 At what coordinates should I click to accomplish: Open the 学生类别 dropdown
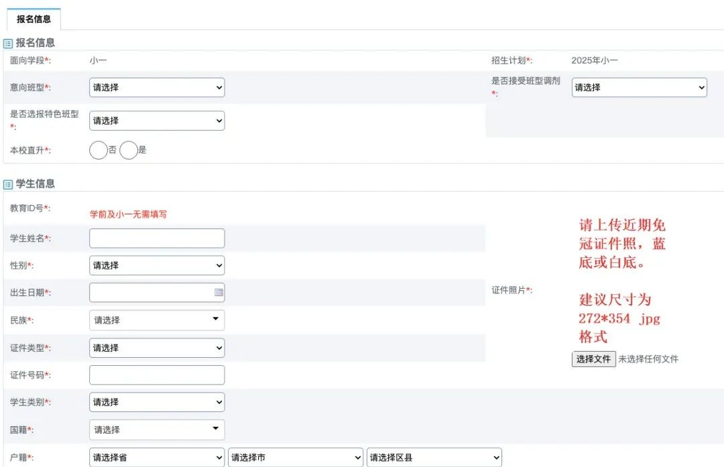coord(157,403)
